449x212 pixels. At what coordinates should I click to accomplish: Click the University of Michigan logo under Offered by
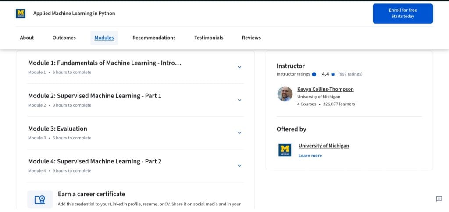point(285,150)
